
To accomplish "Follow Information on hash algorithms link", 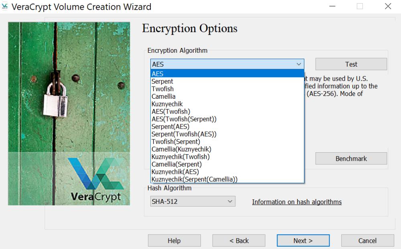I will pyautogui.click(x=297, y=202).
